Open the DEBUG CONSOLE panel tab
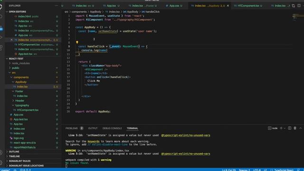Screen dimensions: 304x171 click(x=112, y=128)
